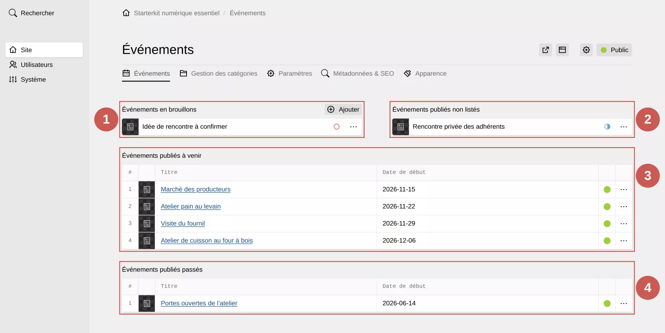The height and width of the screenshot is (333, 665).
Task: Open options menu for Marché des producteurs
Action: [624, 190]
